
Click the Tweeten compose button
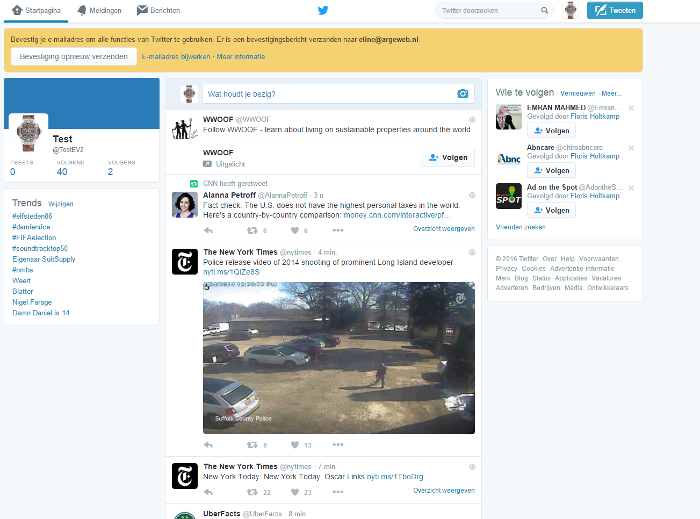click(615, 10)
